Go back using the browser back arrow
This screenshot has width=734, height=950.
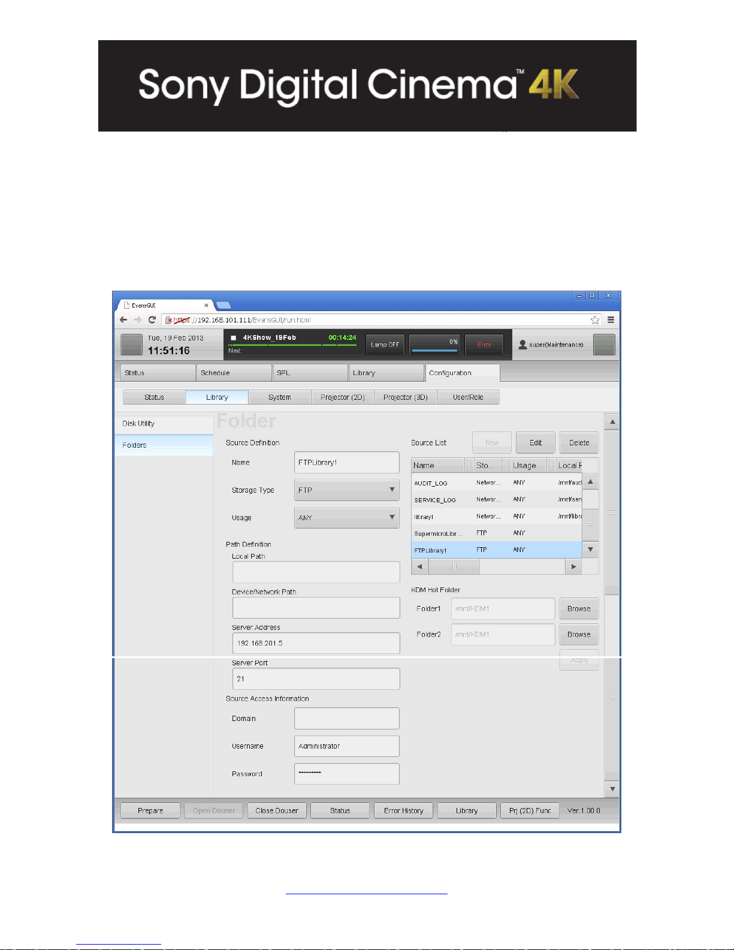click(x=123, y=320)
